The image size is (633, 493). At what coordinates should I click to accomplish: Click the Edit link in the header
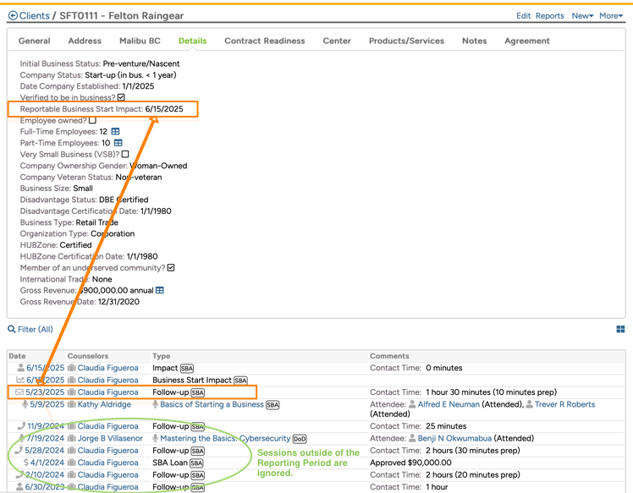tap(523, 15)
